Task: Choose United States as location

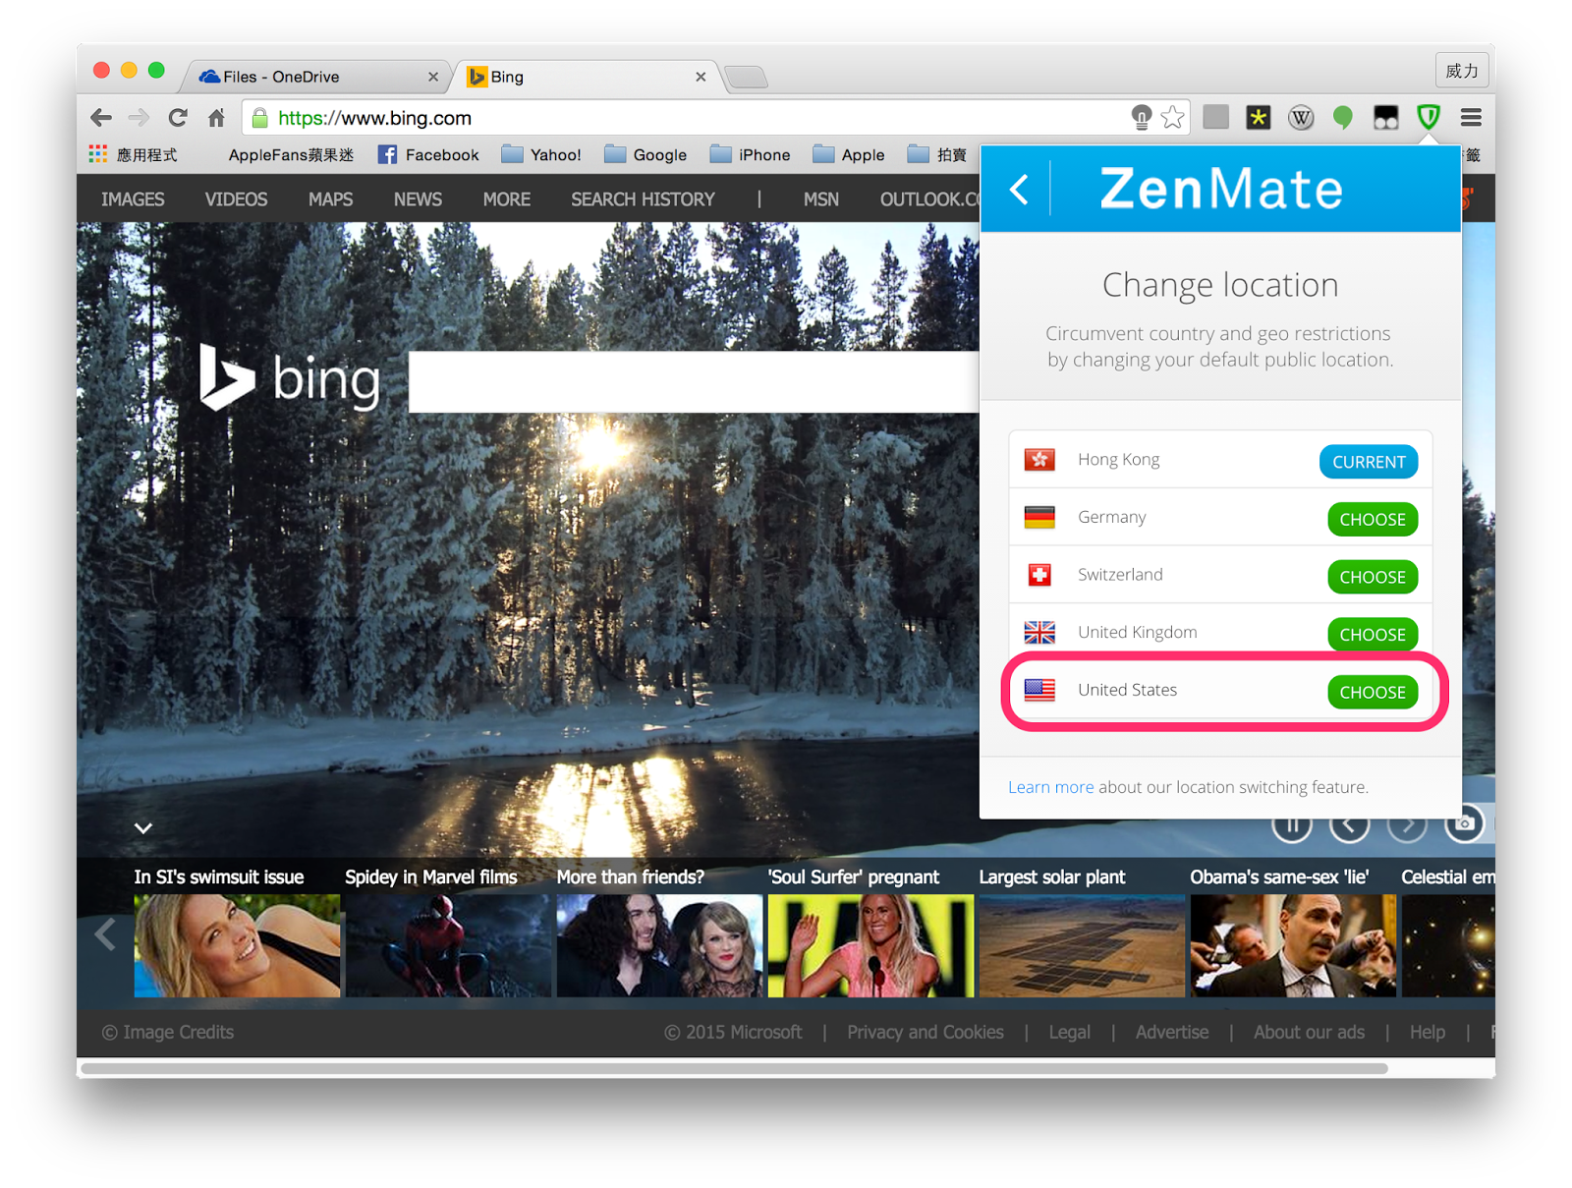Action: tap(1372, 692)
